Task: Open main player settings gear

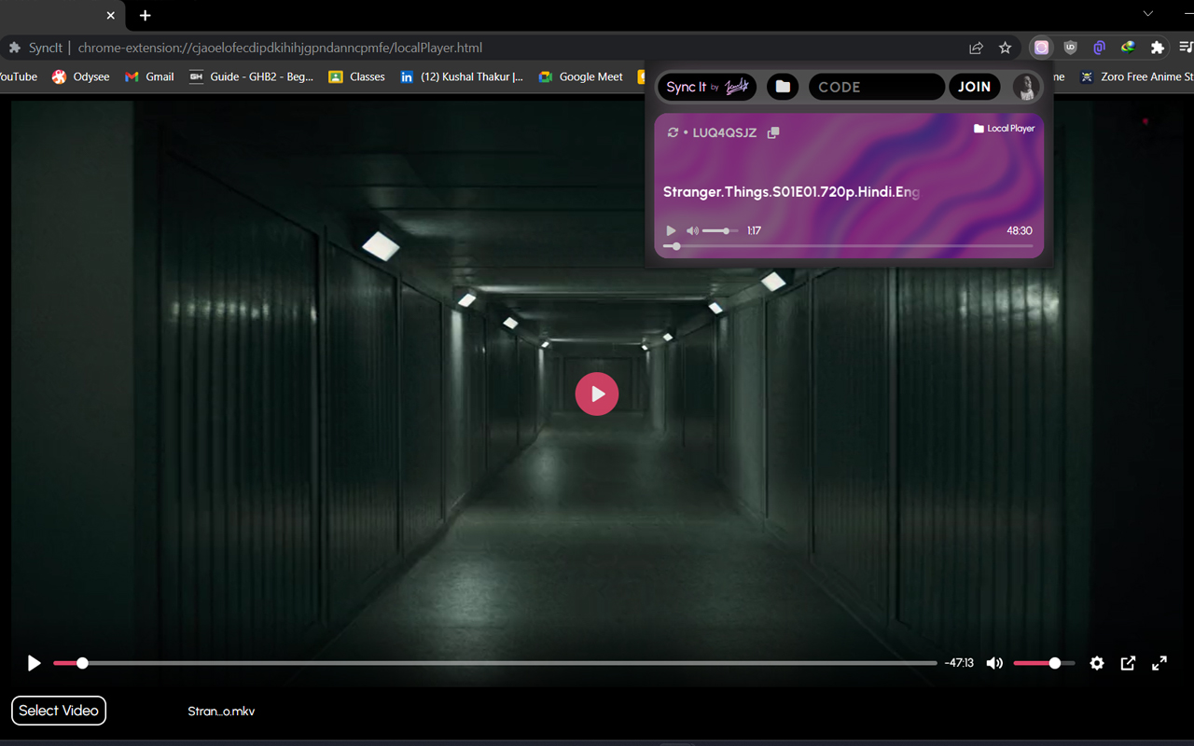Action: tap(1097, 663)
